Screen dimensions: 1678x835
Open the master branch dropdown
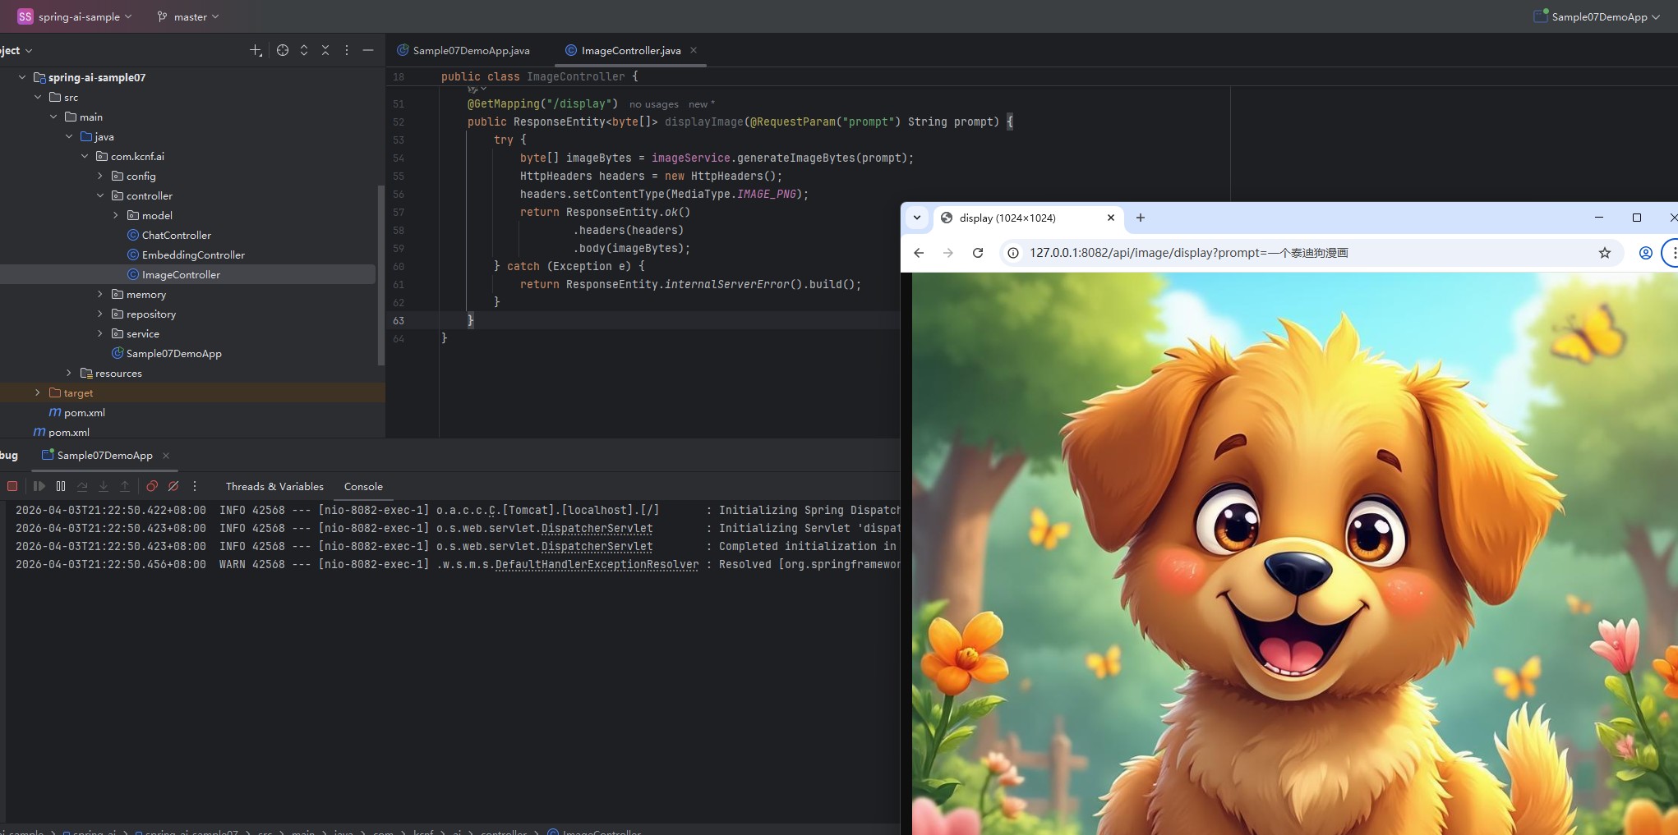pos(189,16)
